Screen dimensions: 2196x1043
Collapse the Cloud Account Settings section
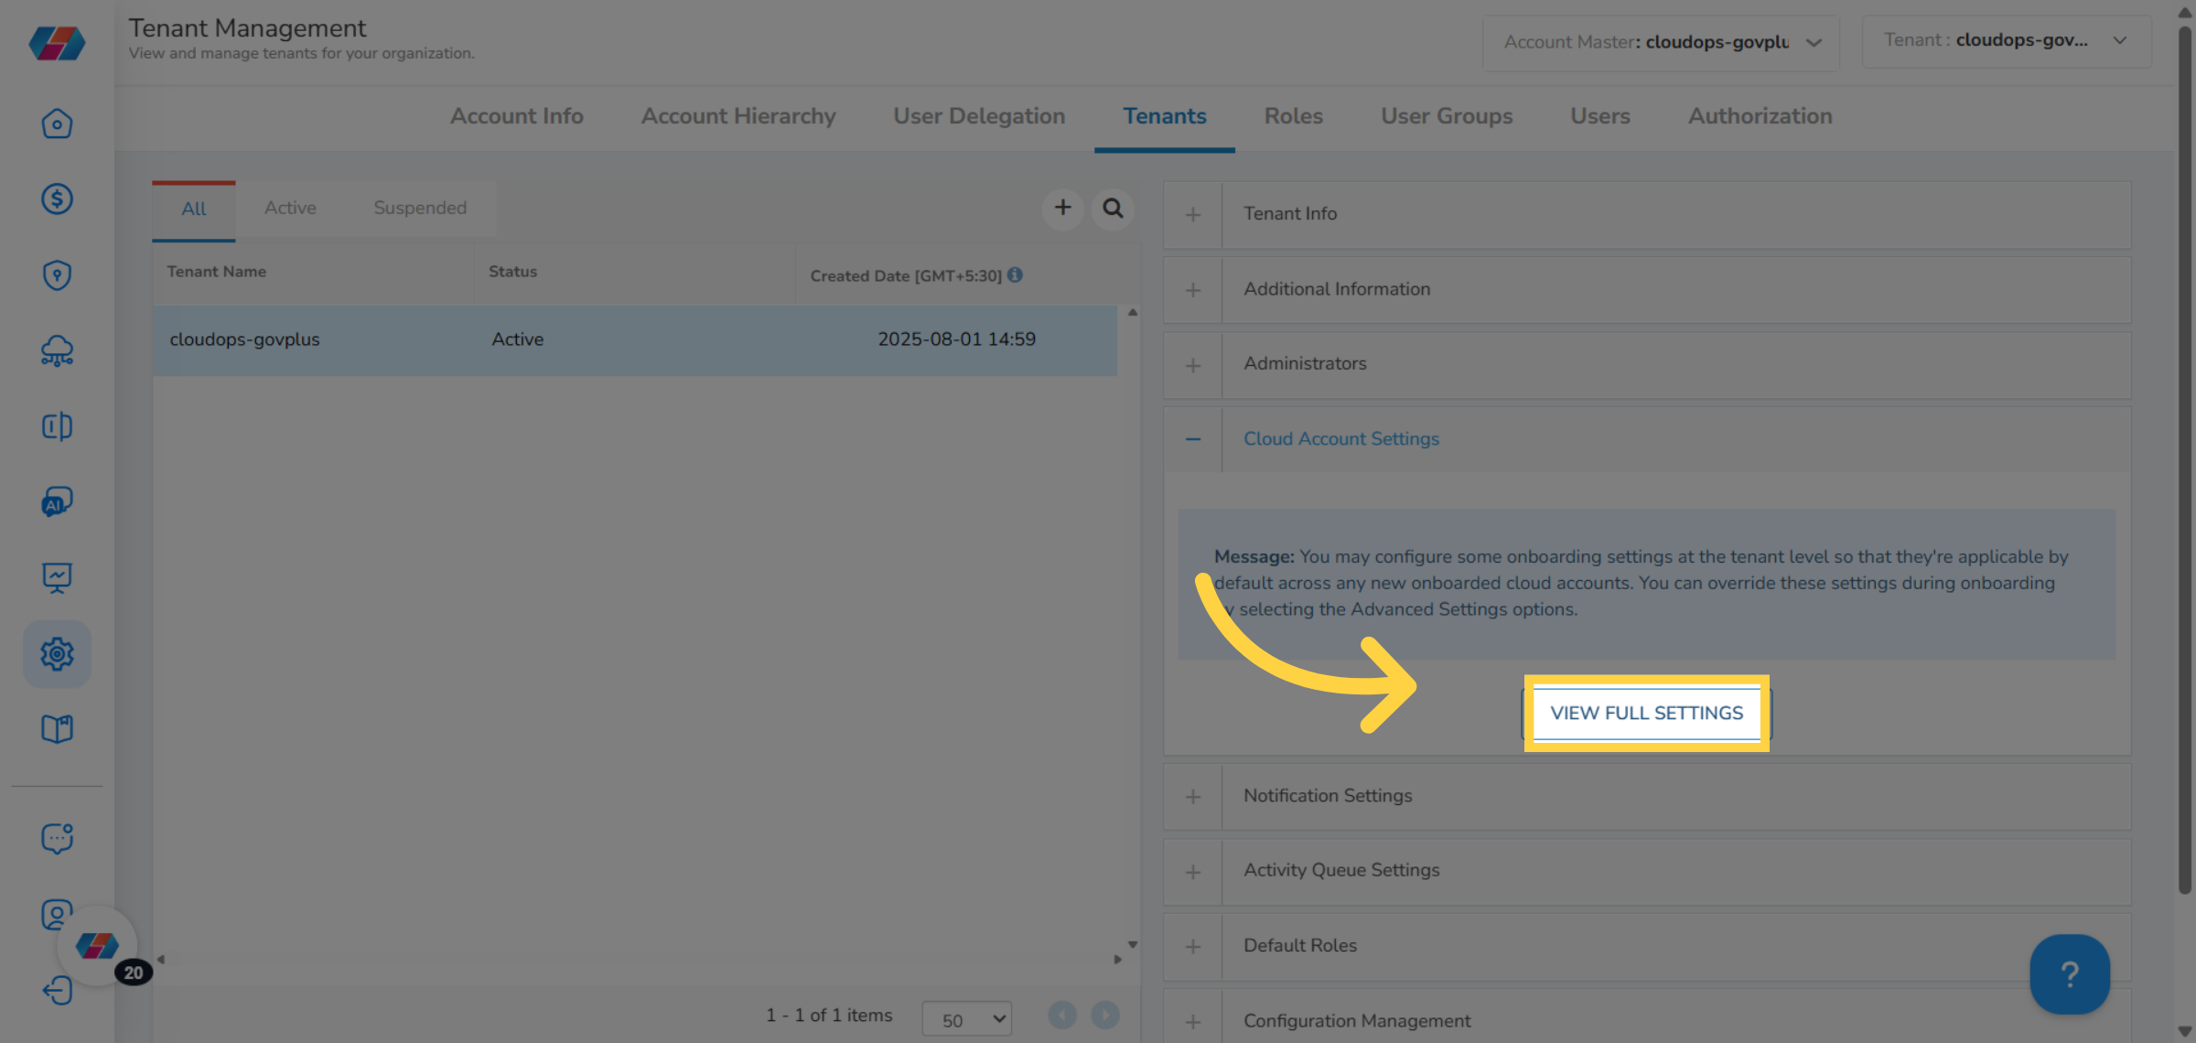click(x=1192, y=439)
